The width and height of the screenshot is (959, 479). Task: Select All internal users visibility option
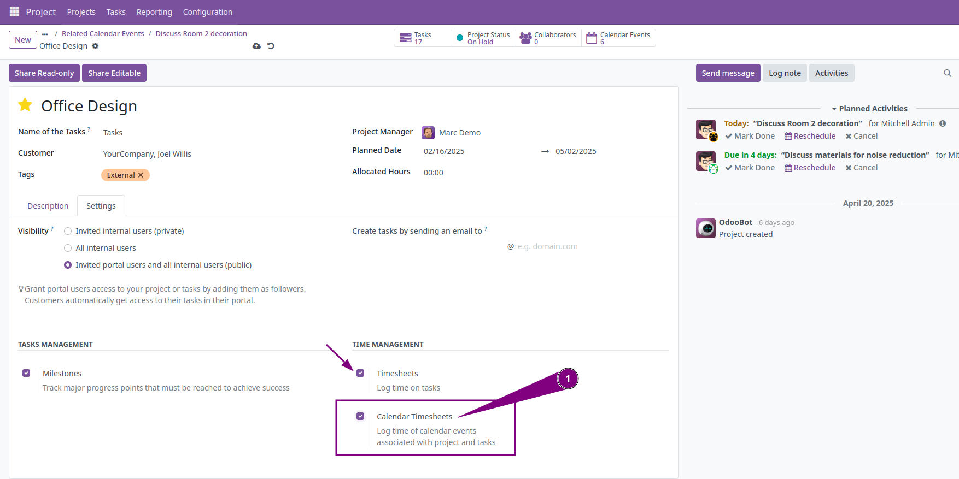(68, 248)
